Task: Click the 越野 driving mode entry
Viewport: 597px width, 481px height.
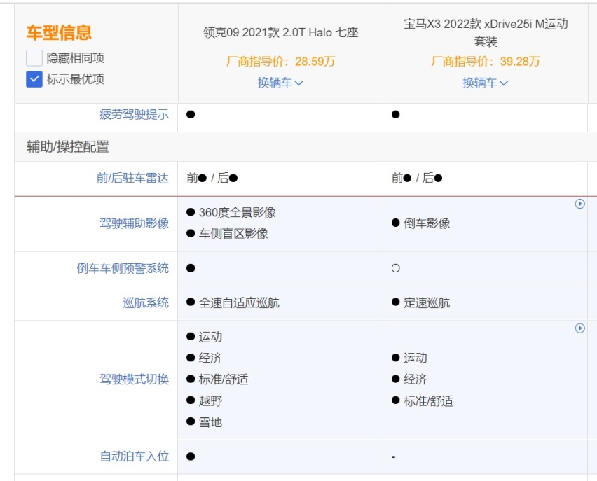Action: tap(205, 400)
